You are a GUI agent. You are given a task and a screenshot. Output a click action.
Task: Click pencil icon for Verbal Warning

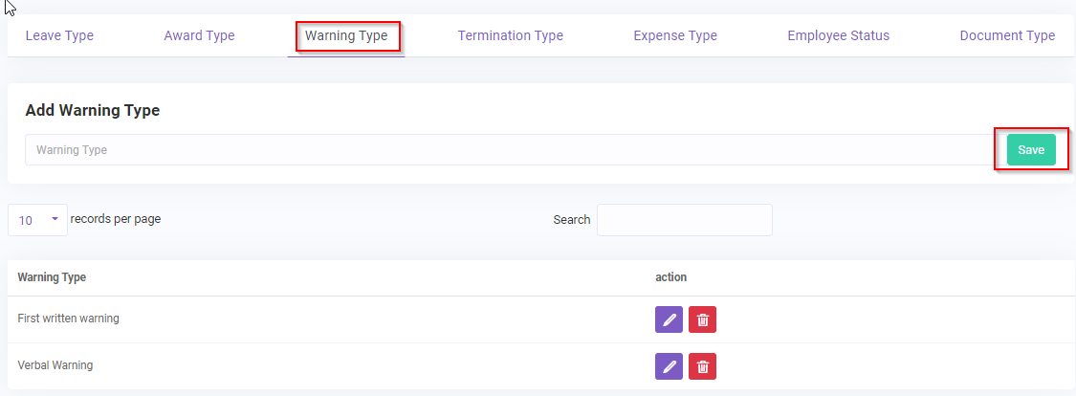(x=669, y=365)
